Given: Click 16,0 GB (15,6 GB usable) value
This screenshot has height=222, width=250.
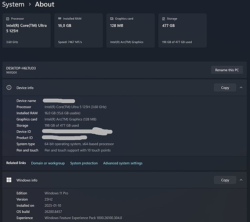Looking at the screenshot, I should click(x=62, y=113).
